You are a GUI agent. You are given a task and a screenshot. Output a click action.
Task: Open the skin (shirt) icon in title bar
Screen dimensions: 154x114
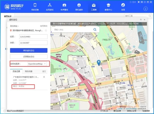[x=139, y=2]
